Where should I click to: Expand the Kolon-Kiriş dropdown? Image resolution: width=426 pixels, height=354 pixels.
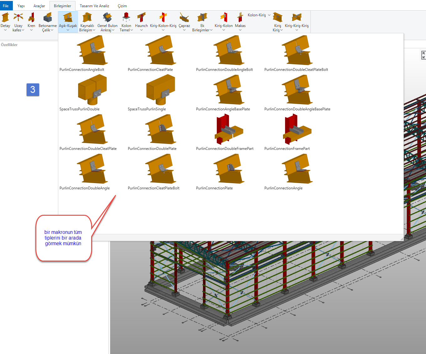click(x=259, y=15)
